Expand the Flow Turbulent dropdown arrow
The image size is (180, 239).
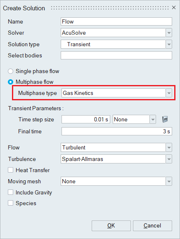click(x=169, y=147)
